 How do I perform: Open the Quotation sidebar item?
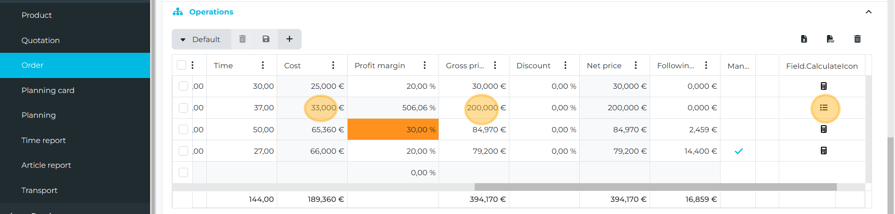point(40,41)
